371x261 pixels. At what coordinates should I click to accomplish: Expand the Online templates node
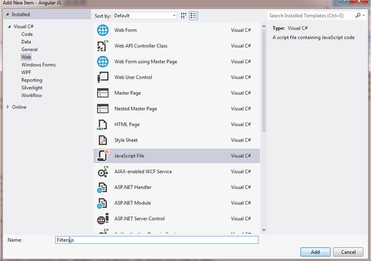click(x=8, y=107)
